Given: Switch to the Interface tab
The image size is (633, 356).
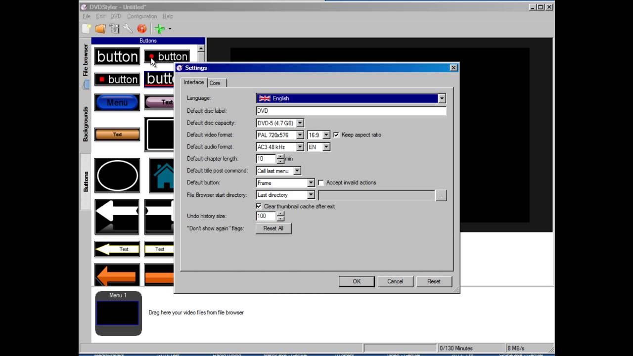Looking at the screenshot, I should (x=194, y=82).
